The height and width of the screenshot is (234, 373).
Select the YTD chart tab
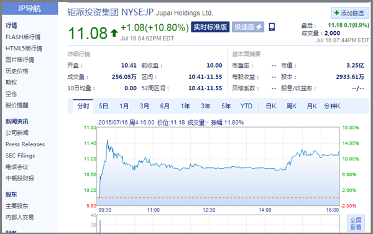coord(246,106)
